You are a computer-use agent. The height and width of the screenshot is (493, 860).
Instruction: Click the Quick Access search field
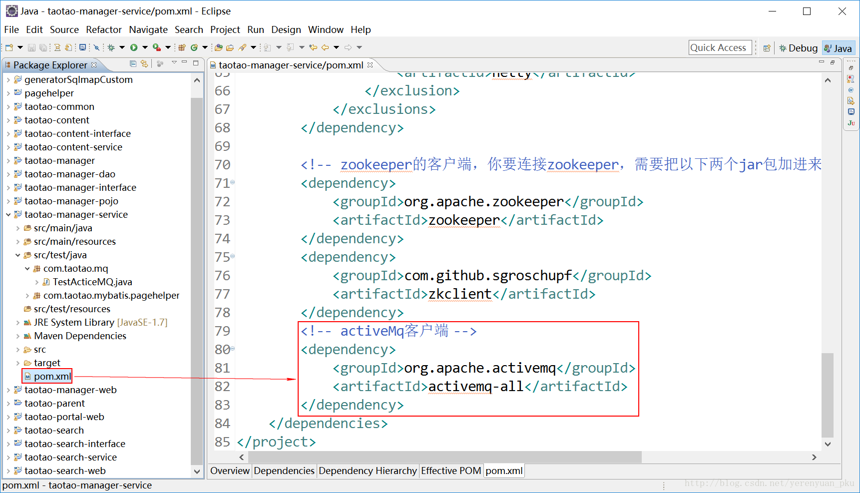[x=720, y=47]
